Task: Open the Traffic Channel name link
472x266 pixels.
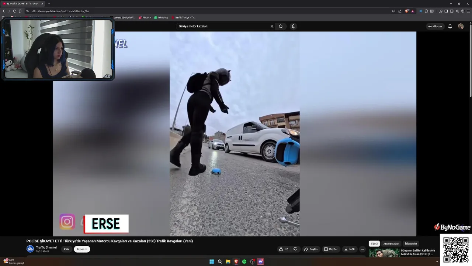Action: click(x=46, y=248)
